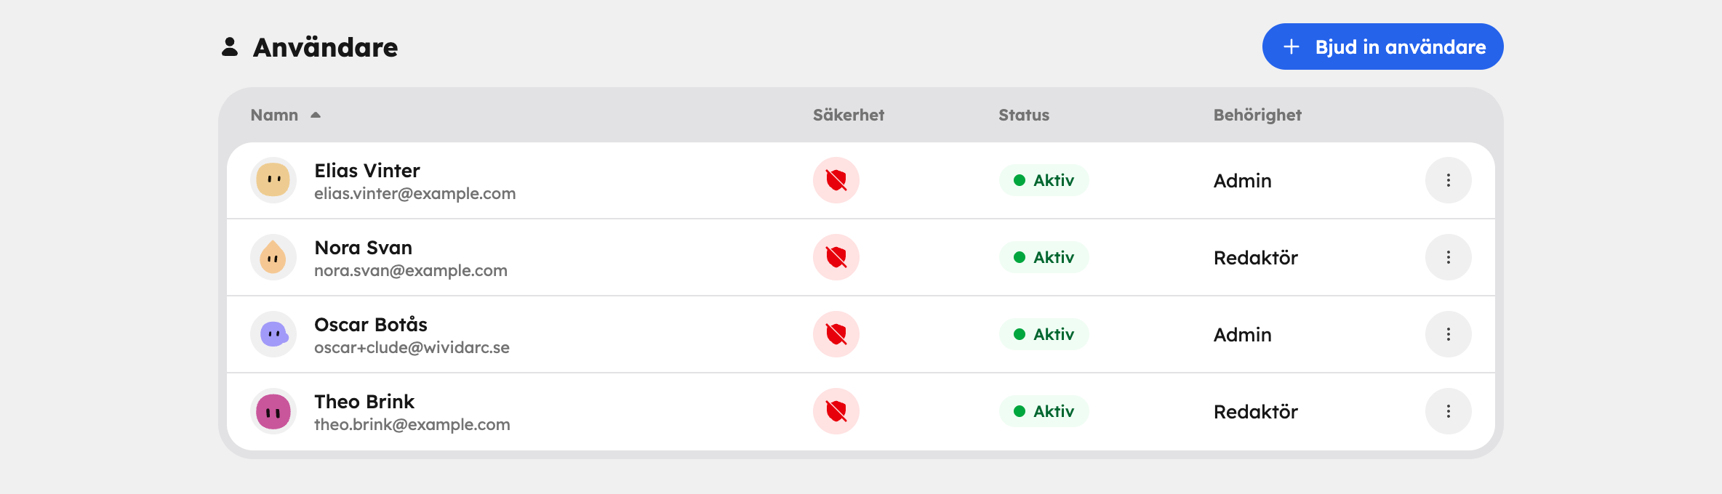Click the Redaktör role for Theo Brink
Screen dimensions: 1722x494
point(1256,411)
